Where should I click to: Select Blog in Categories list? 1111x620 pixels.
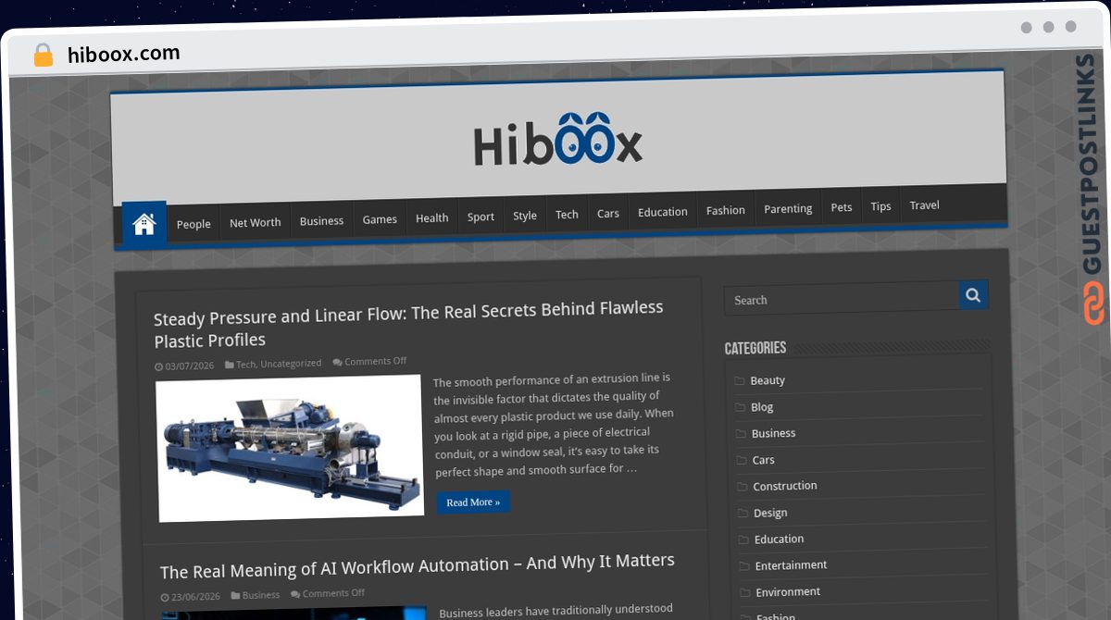tap(762, 407)
